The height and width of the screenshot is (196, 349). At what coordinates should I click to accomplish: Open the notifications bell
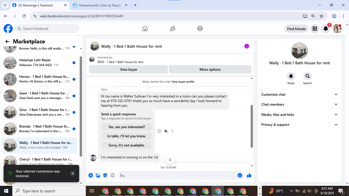326,29
